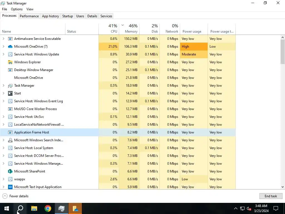Click the Windows Explorer folder icon
The width and height of the screenshot is (285, 214).
(10, 62)
